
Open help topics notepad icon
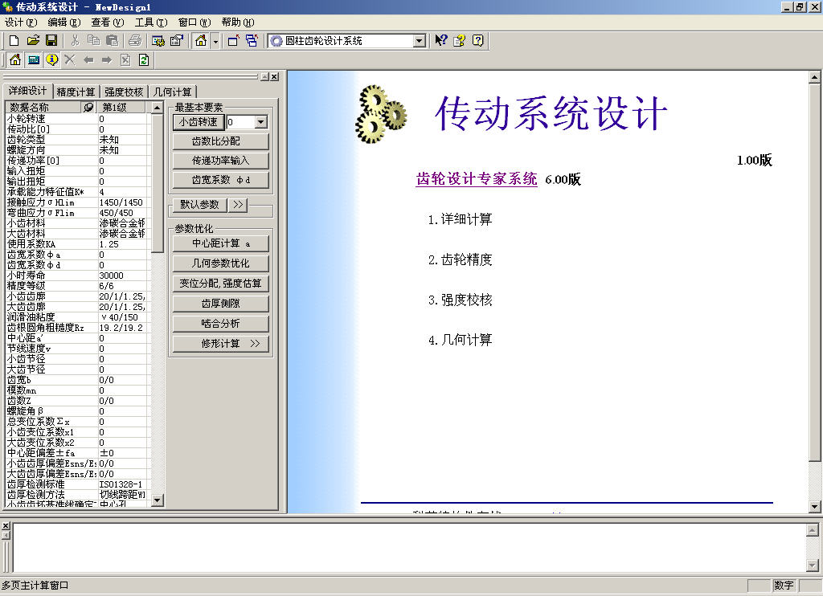[459, 40]
